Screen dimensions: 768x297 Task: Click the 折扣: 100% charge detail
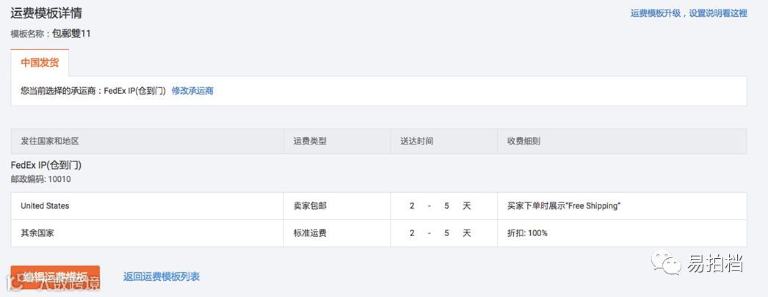[527, 233]
